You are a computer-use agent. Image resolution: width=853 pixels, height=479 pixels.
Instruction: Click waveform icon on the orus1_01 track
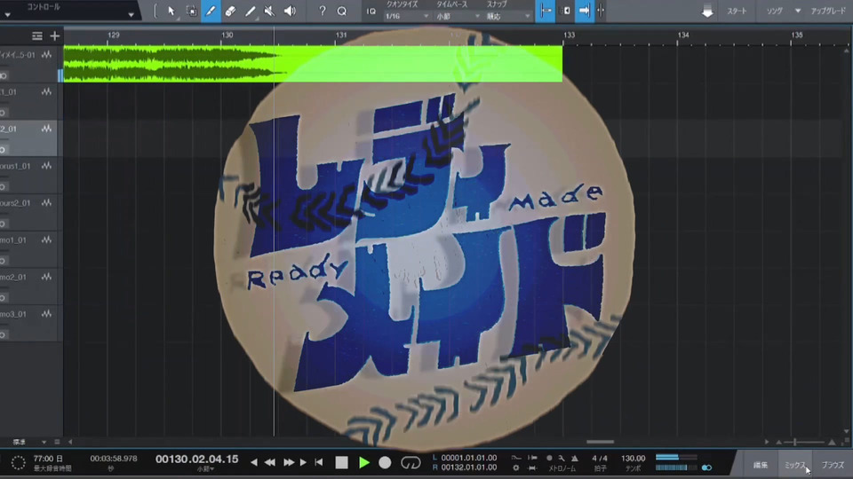(x=47, y=166)
